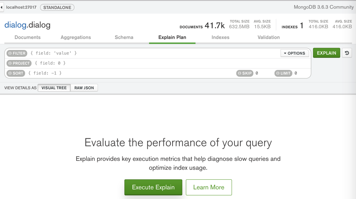
Task: Click the FILTER info label
Action: click(17, 53)
